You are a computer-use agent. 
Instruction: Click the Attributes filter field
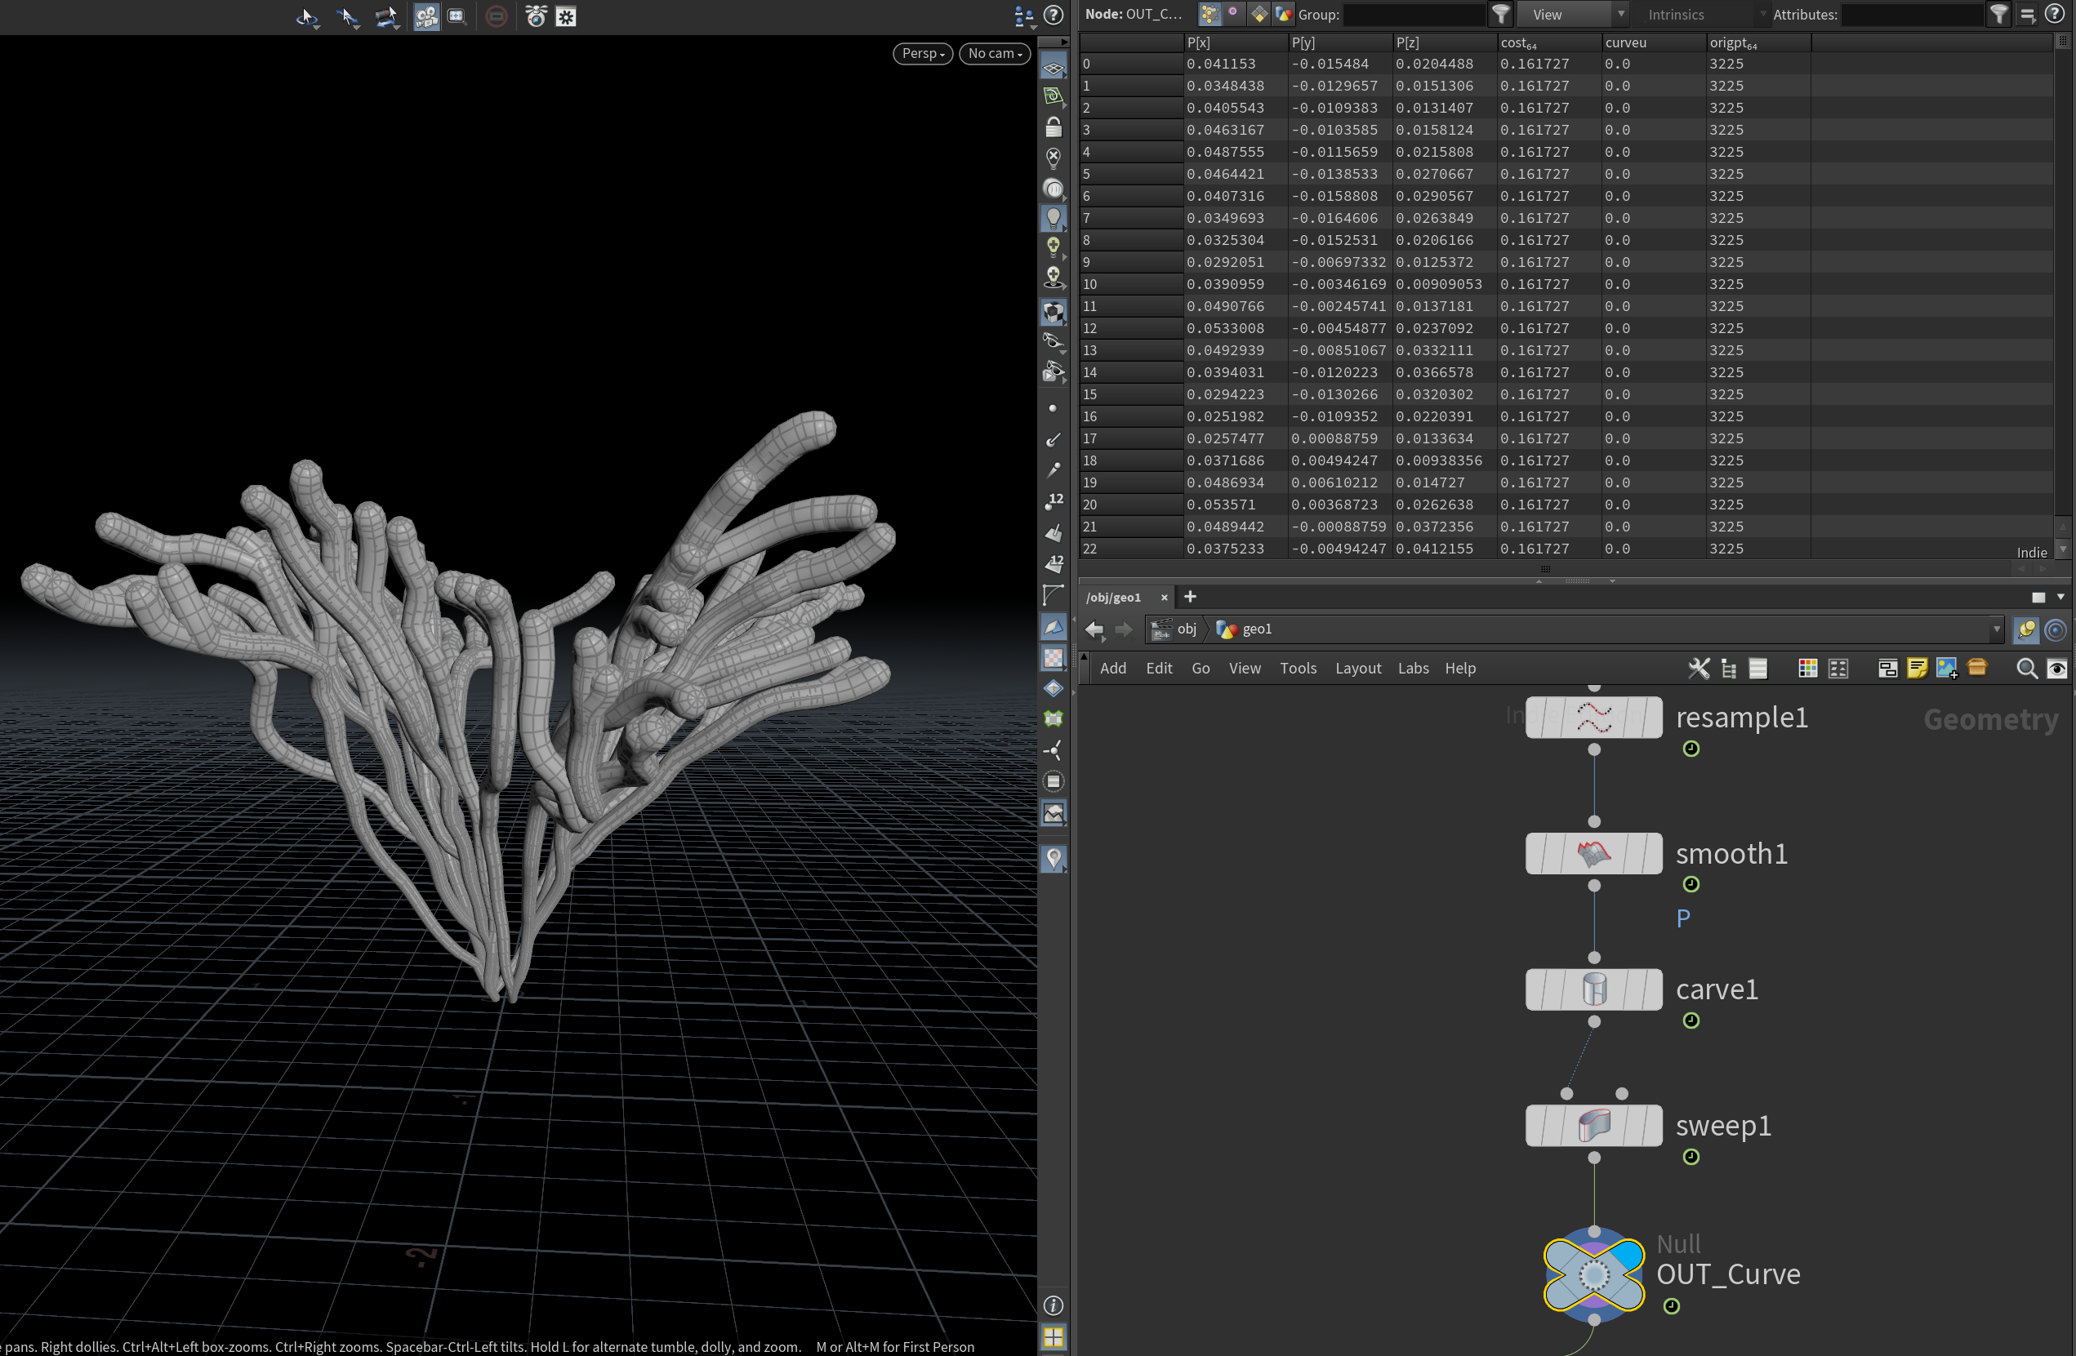tap(1912, 14)
